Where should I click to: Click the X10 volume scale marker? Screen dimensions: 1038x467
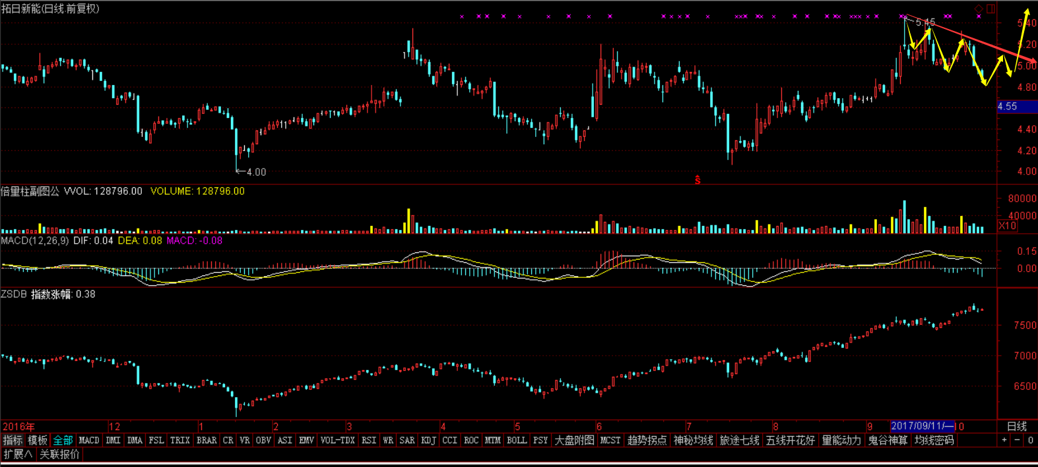[1007, 226]
